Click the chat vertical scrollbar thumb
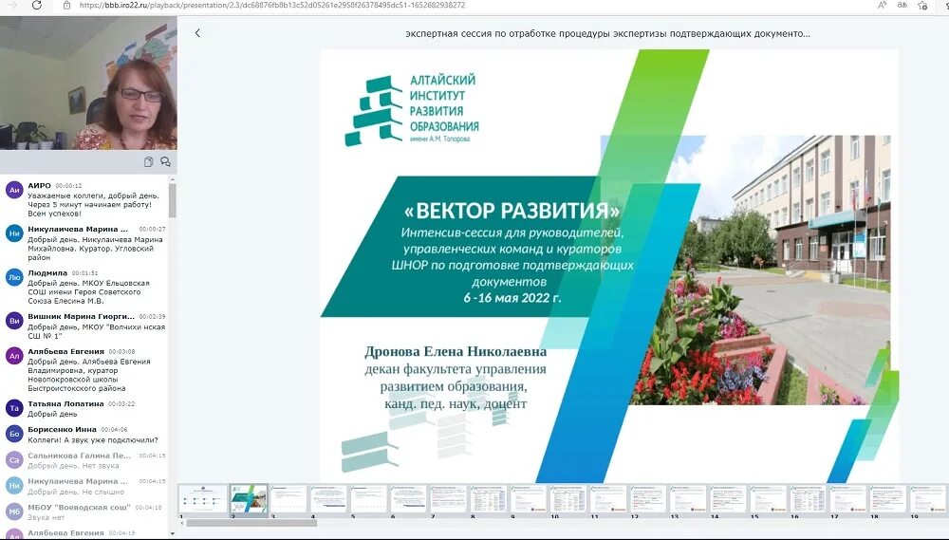 coord(173,200)
